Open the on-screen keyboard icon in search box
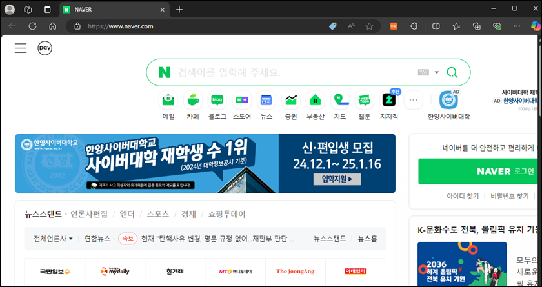 click(x=423, y=72)
